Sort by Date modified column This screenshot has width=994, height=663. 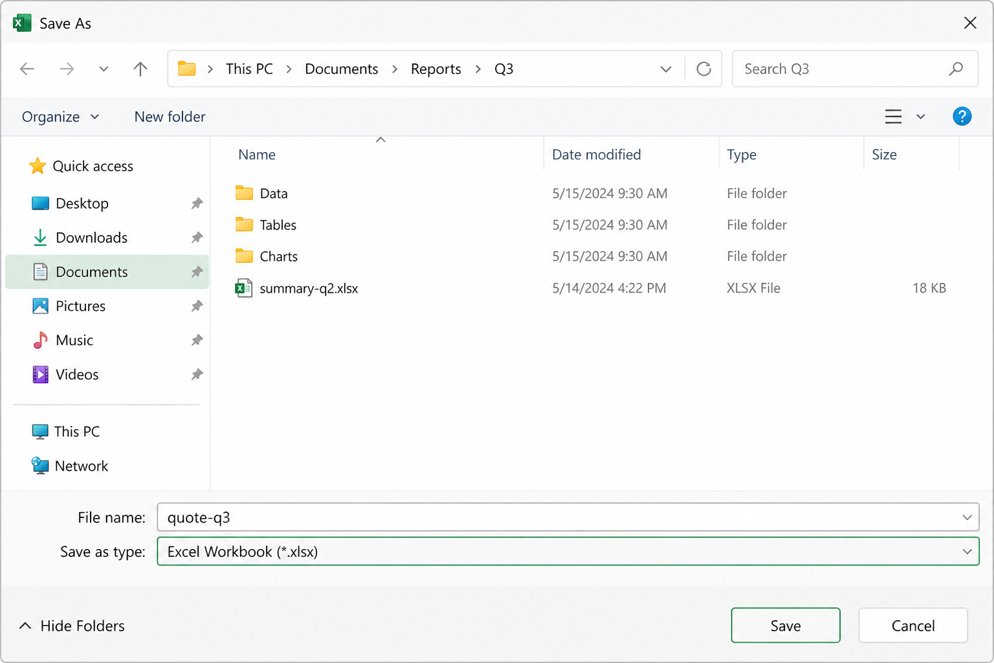click(x=597, y=155)
